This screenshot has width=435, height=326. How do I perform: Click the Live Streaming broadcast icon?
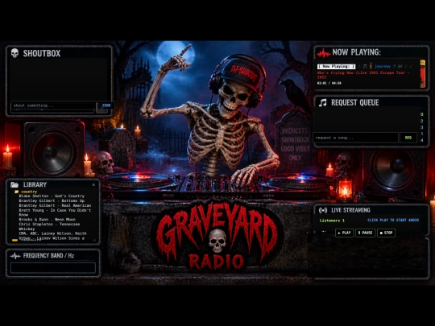click(323, 210)
